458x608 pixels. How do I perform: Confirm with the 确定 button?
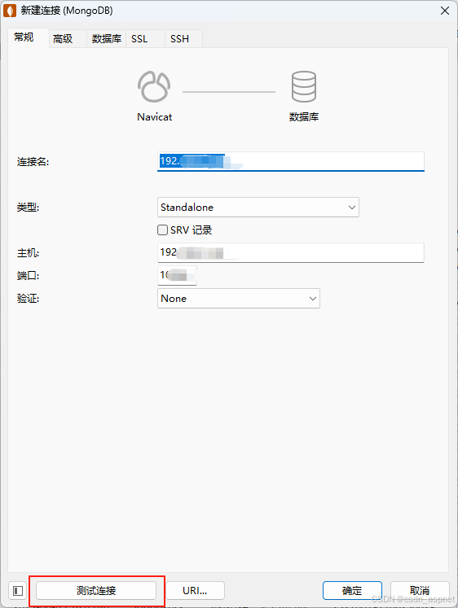(x=352, y=591)
